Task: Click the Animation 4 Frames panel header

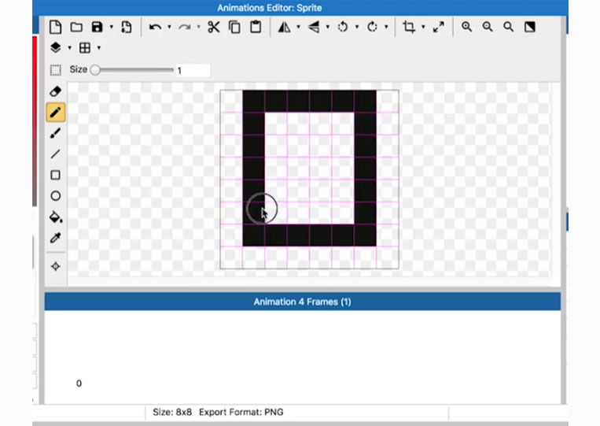Action: (x=302, y=302)
